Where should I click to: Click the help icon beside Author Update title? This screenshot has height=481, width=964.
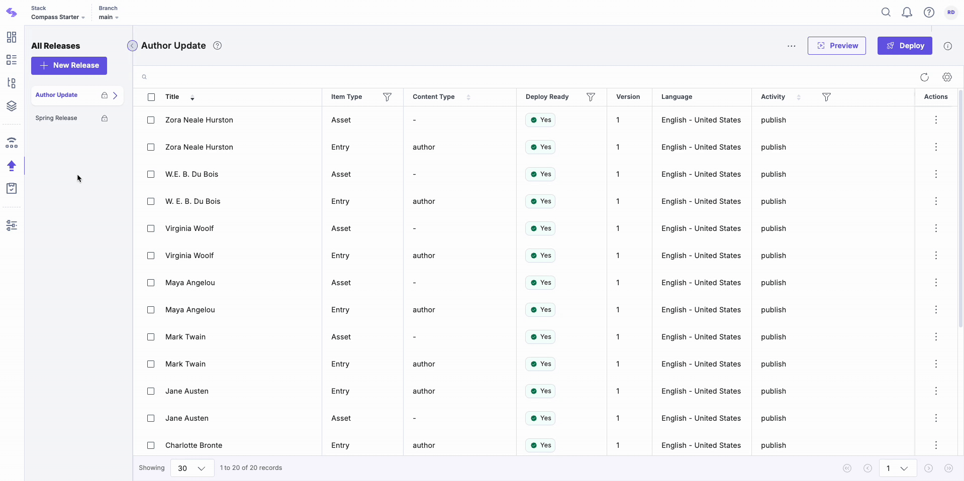217,46
